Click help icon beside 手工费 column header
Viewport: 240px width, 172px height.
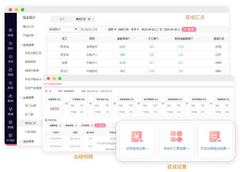click(157, 38)
